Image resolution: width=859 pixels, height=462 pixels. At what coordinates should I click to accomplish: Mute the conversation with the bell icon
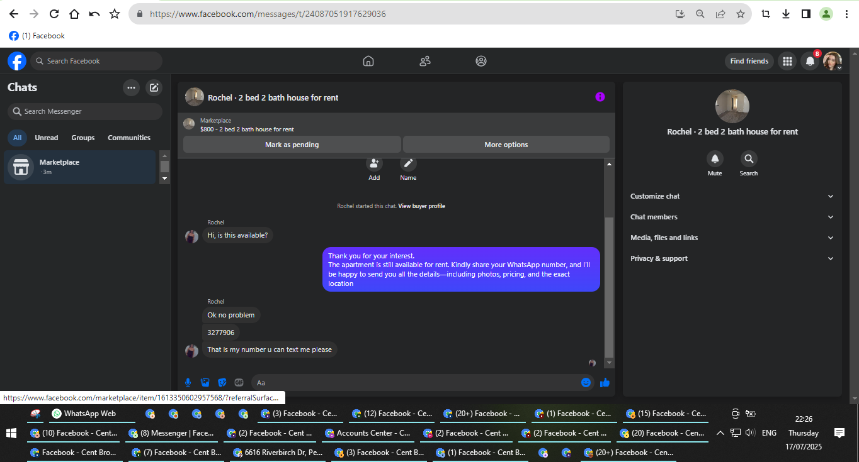tap(715, 158)
